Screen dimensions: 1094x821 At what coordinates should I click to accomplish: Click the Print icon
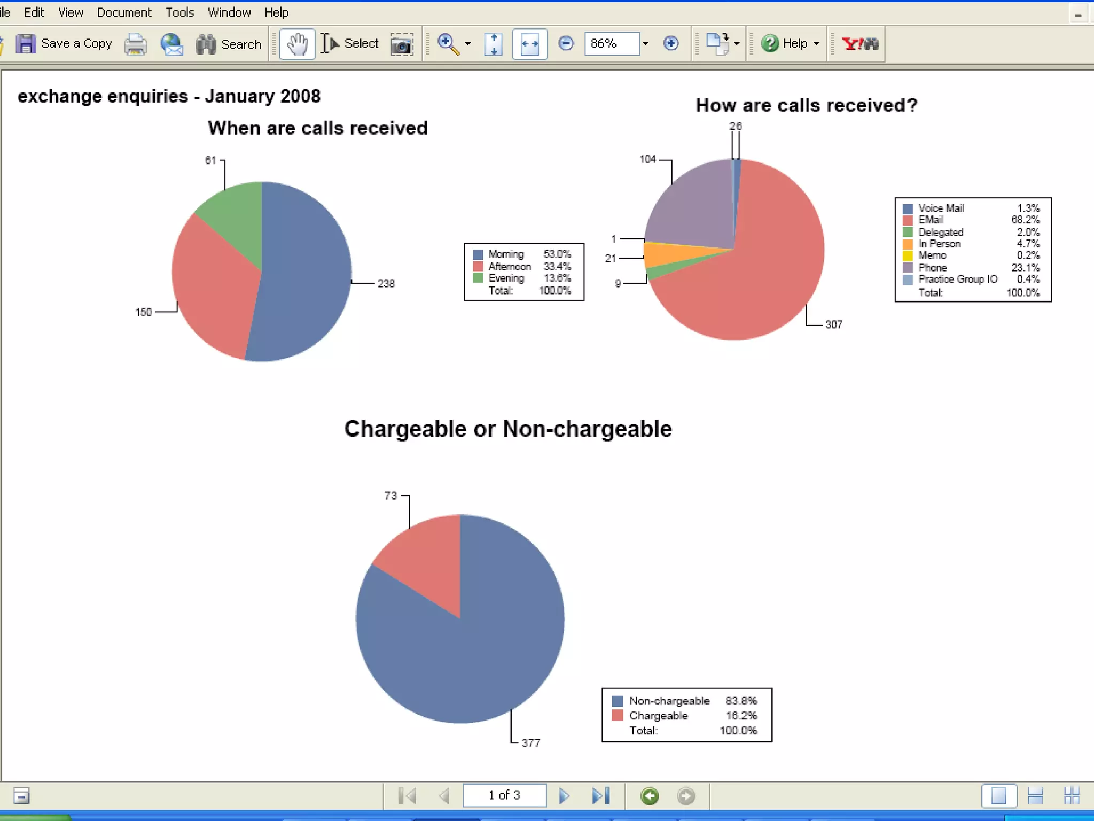pos(135,44)
